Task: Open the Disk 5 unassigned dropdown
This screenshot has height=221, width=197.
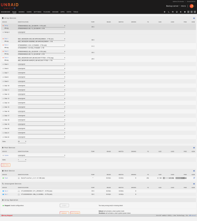Action: [42, 64]
